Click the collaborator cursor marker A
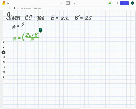This screenshot has width=136, height=109. click(x=40, y=30)
